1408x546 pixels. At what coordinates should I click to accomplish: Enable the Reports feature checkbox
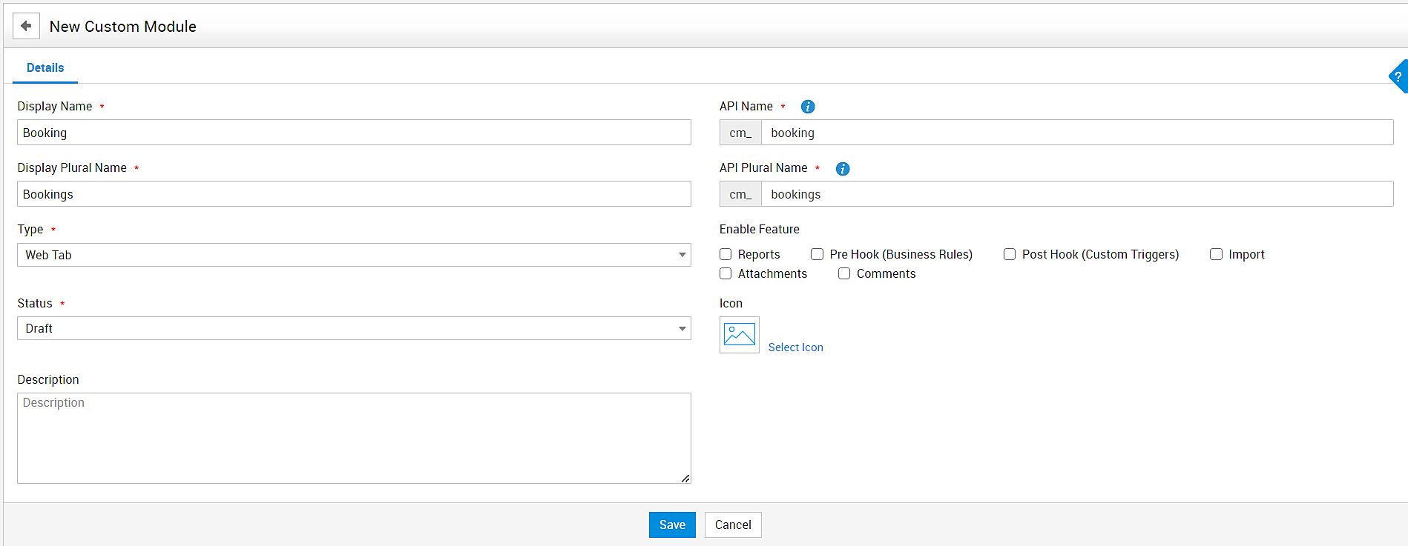726,254
